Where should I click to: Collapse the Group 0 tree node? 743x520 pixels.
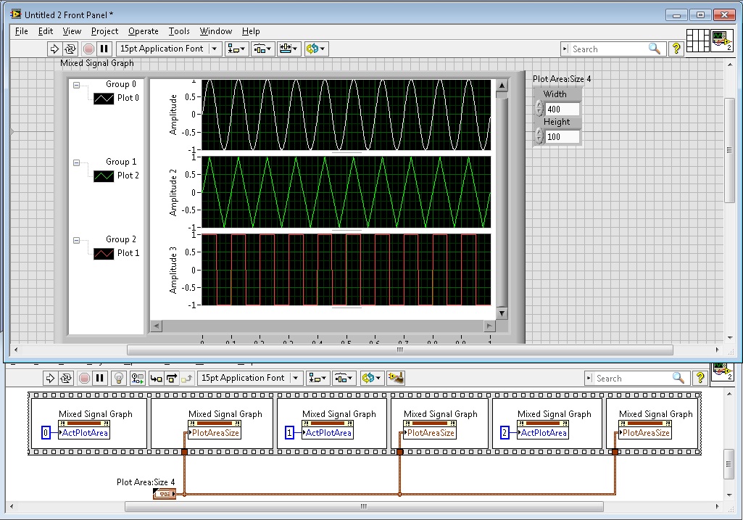[76, 85]
